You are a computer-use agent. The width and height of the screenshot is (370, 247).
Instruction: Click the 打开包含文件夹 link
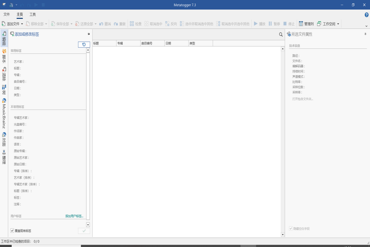(302, 98)
